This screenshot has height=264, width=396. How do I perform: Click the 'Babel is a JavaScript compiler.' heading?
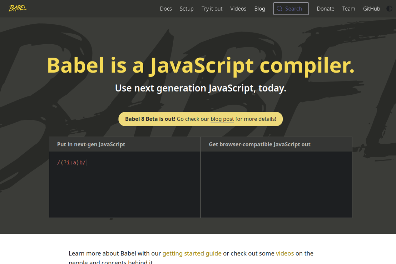click(x=200, y=65)
